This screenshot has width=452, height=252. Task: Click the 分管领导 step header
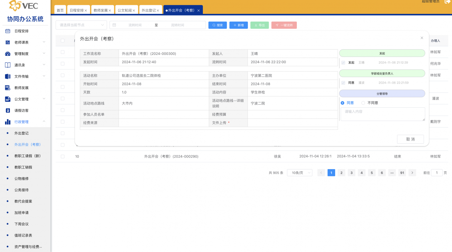coord(382,93)
